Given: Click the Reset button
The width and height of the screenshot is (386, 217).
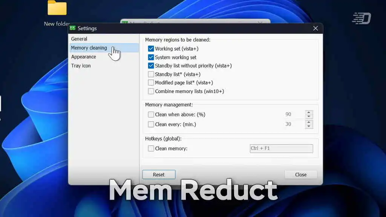Looking at the screenshot, I should pos(159,174).
